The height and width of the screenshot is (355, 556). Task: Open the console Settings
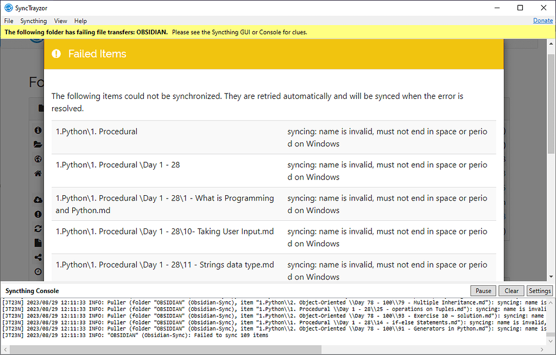[x=539, y=290]
